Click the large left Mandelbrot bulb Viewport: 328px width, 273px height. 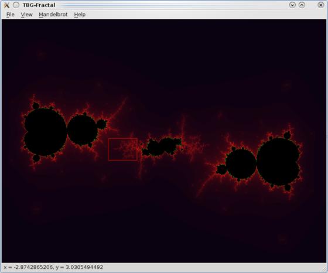[46, 132]
